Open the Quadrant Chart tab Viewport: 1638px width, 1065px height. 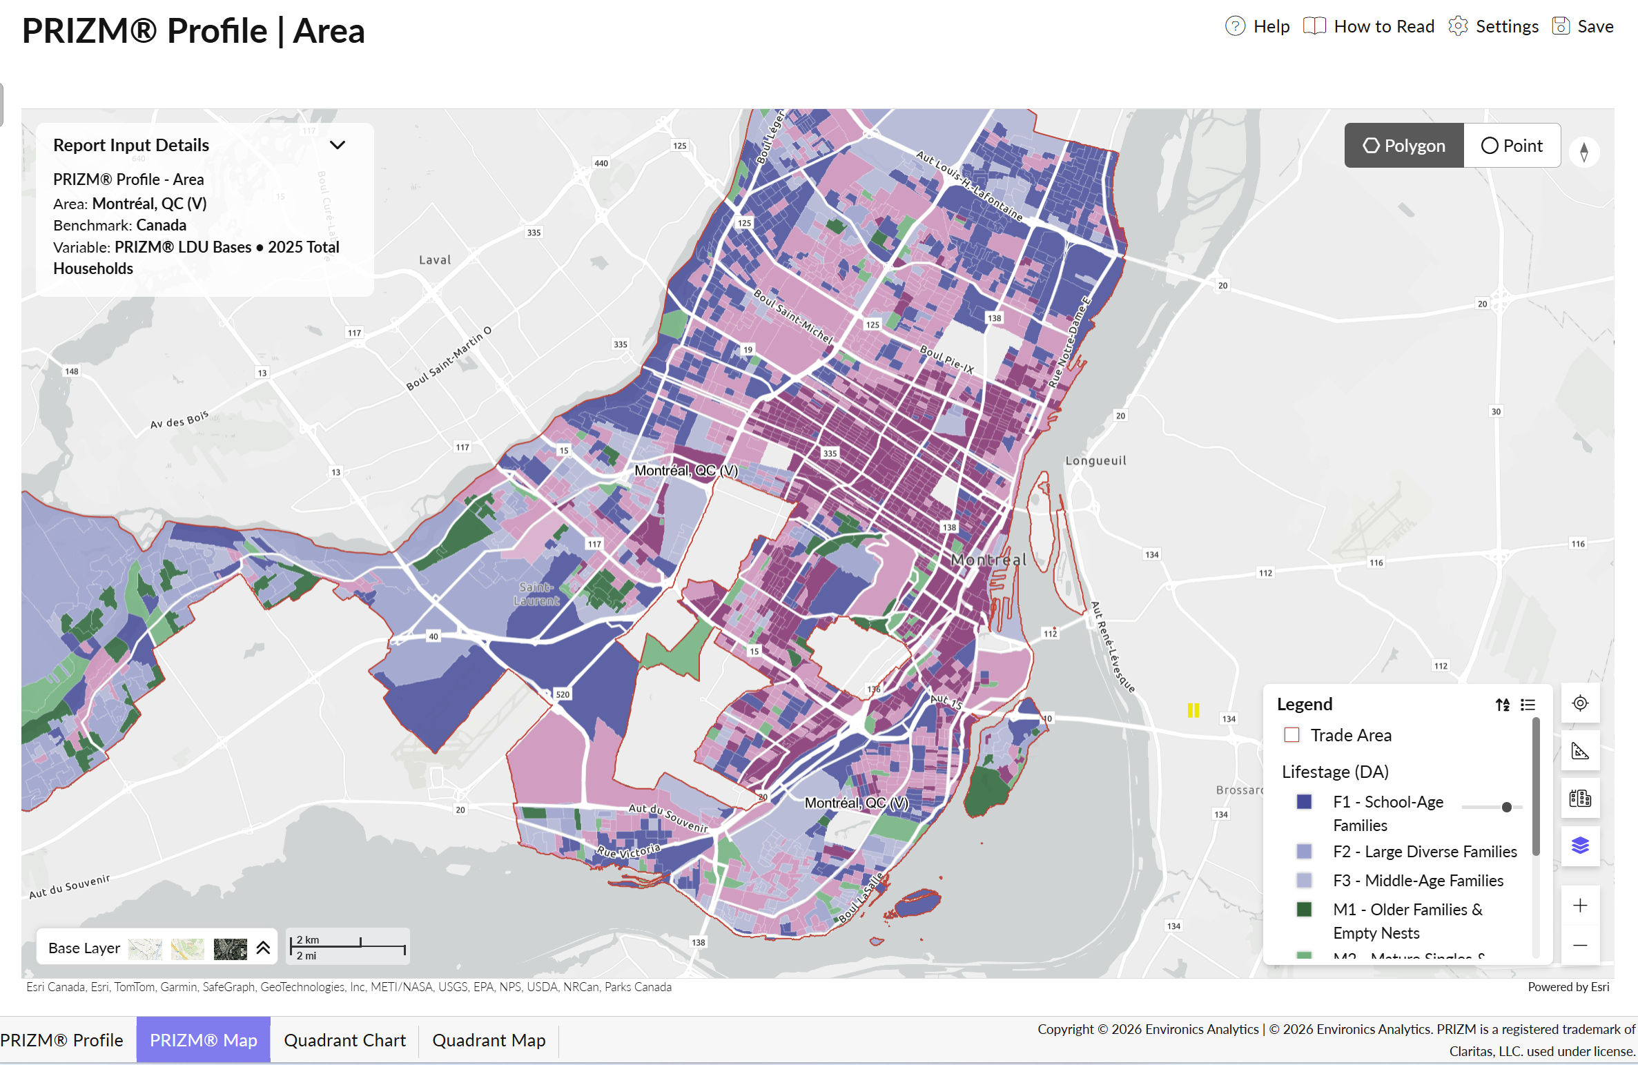click(x=344, y=1040)
